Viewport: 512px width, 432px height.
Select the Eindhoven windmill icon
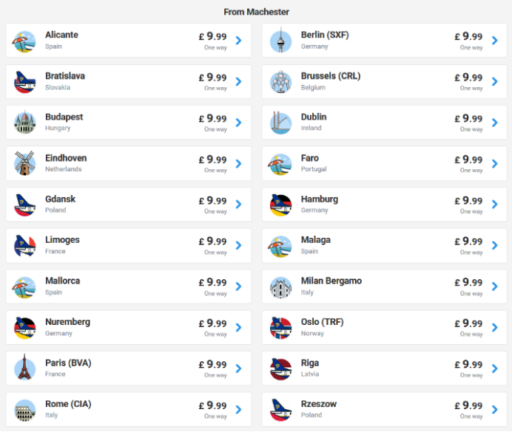click(25, 163)
